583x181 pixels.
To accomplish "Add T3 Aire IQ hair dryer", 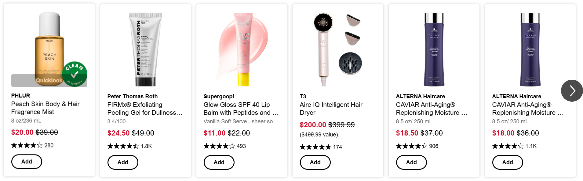I will tap(315, 162).
